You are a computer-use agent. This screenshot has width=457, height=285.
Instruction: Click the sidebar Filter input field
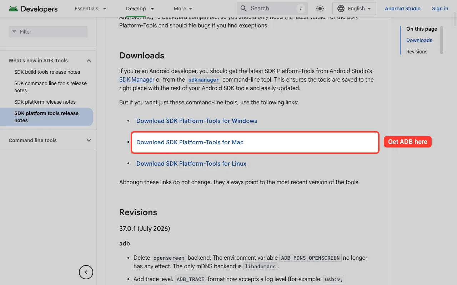click(x=48, y=32)
